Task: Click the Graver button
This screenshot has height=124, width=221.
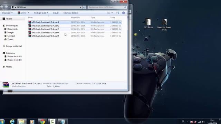Action: coord(56,13)
